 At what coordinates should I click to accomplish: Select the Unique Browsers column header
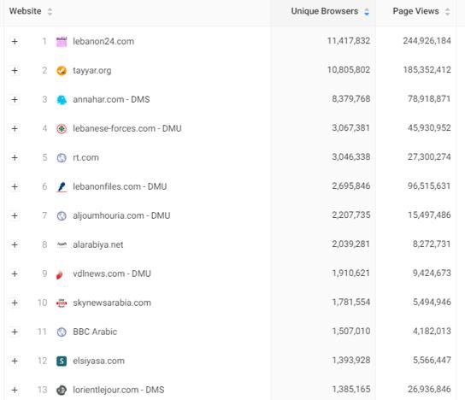[325, 11]
